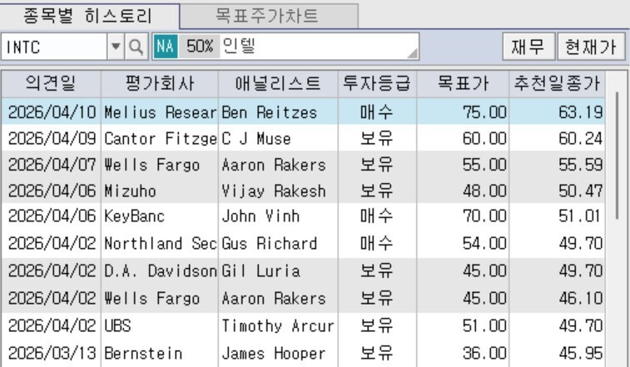
Task: Click the NA market badge icon
Action: pos(166,47)
